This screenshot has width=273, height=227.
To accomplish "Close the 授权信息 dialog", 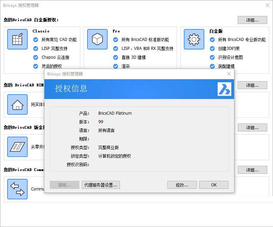I will (229, 74).
